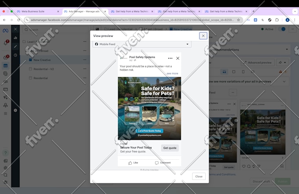The image size is (299, 194).
Task: Close the editing panel with dark X
Action: coord(15,29)
